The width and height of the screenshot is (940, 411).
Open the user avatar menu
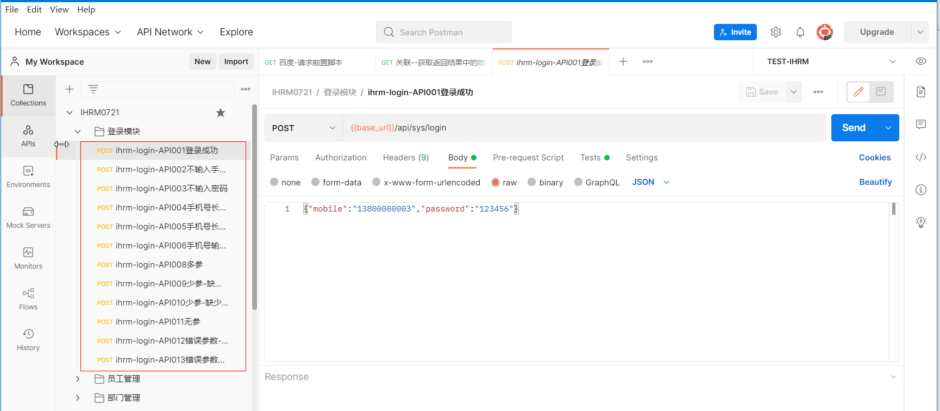coord(825,32)
